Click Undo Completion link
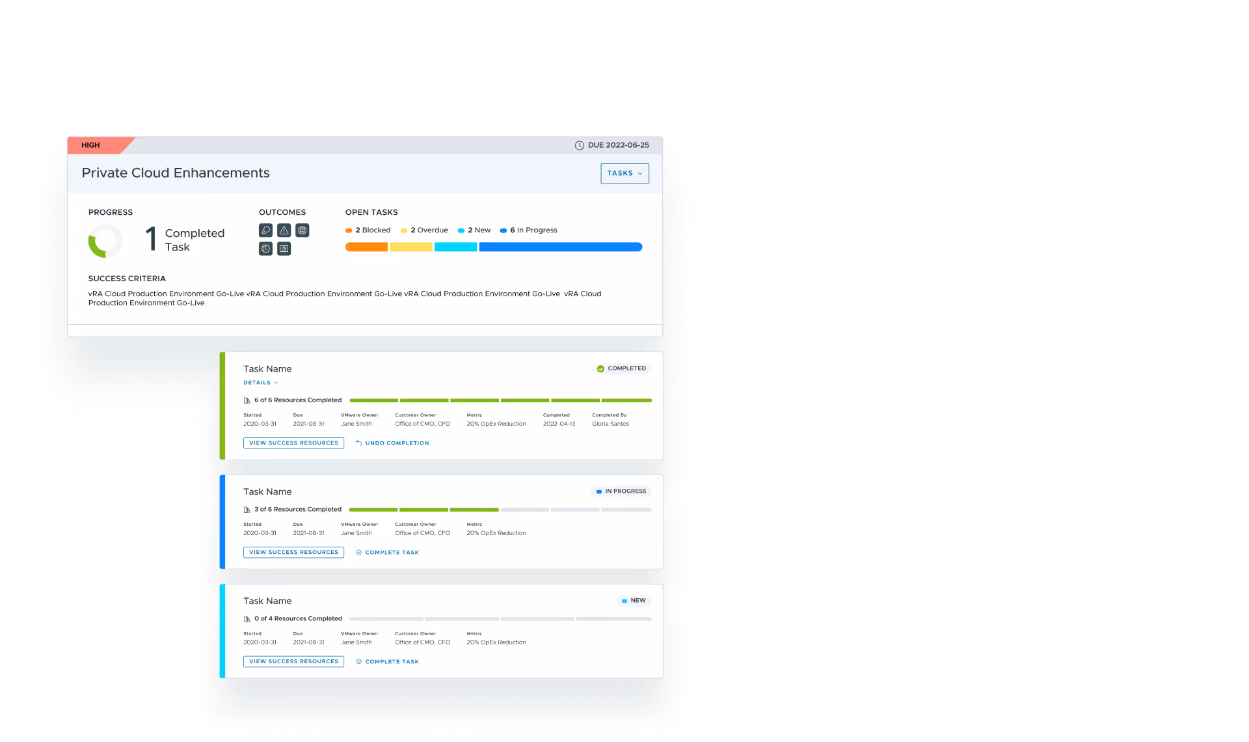This screenshot has height=742, width=1249. pos(397,443)
